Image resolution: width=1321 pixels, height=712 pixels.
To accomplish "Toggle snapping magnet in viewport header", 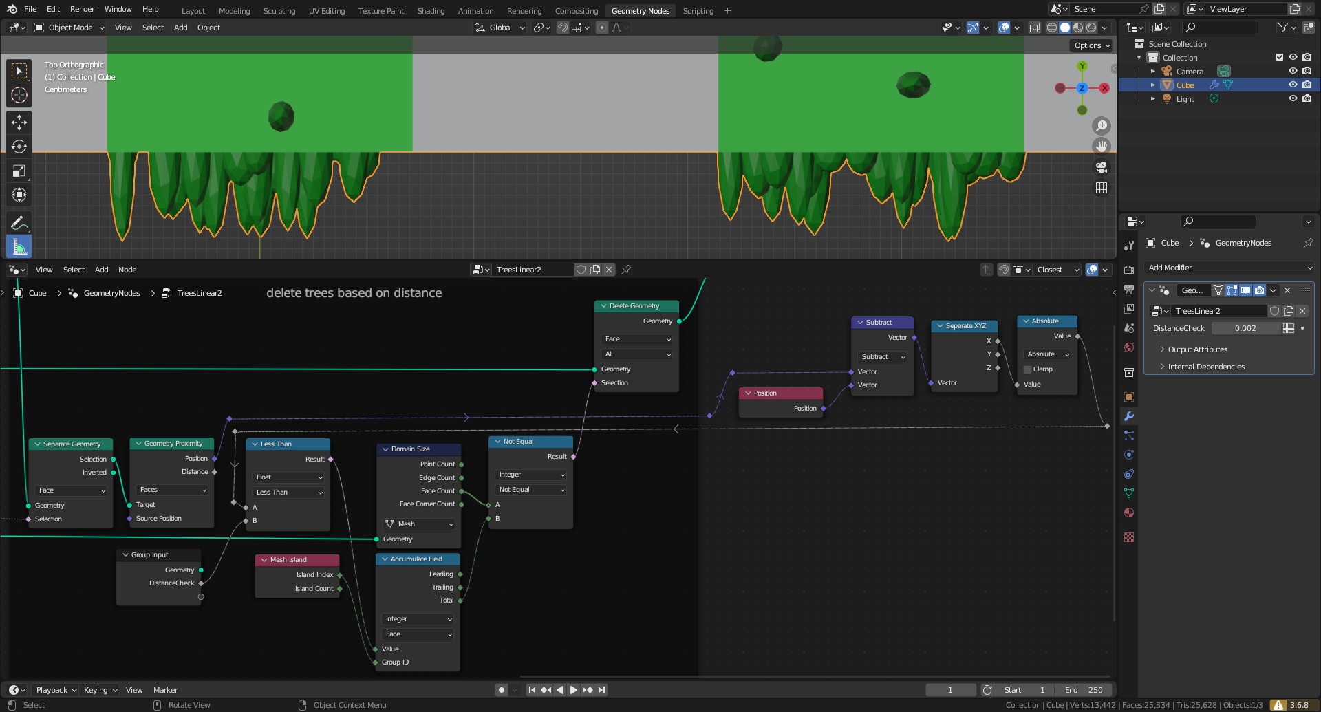I will 562,28.
